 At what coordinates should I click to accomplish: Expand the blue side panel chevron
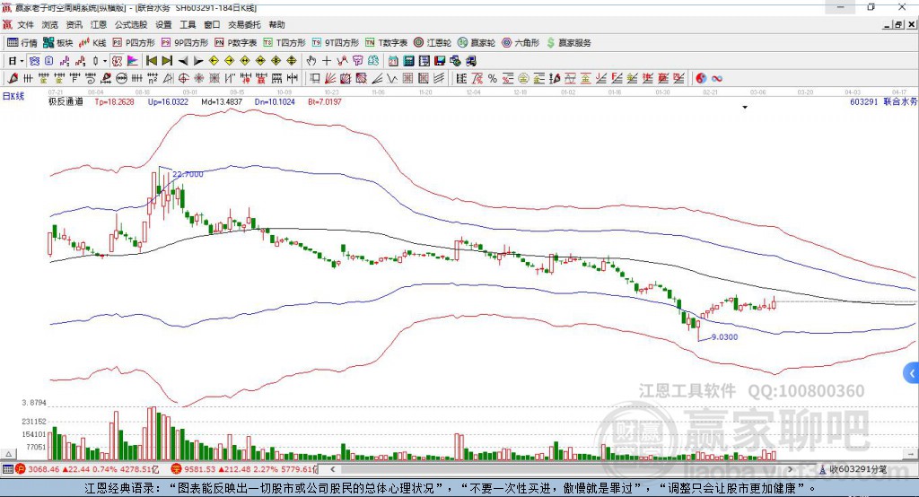[912, 373]
